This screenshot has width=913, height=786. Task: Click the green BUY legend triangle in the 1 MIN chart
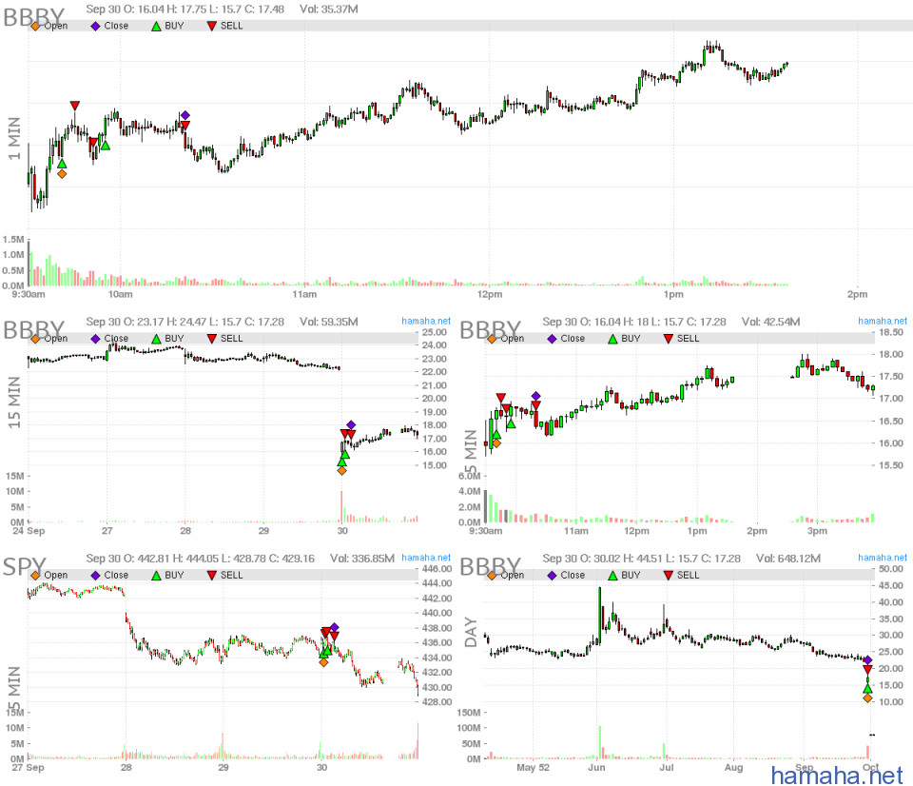(x=156, y=27)
